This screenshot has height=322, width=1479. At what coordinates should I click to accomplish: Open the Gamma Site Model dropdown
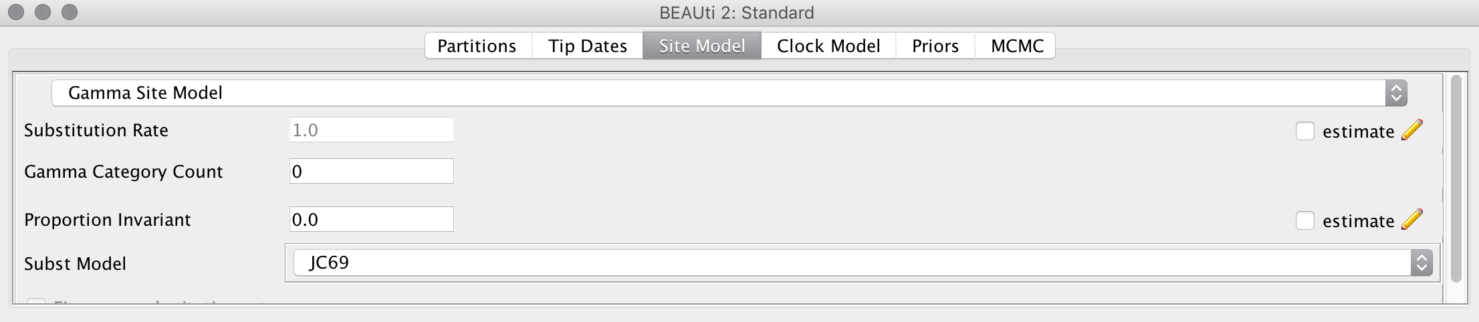click(x=729, y=93)
